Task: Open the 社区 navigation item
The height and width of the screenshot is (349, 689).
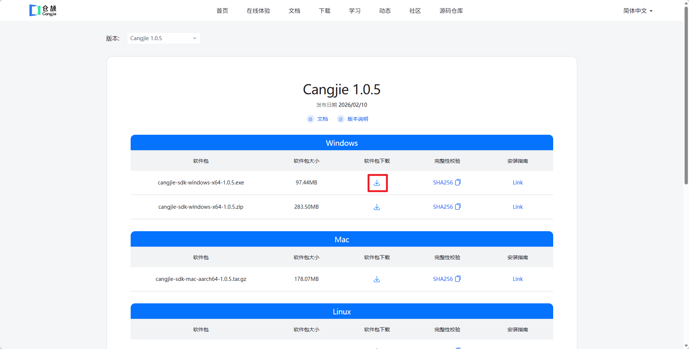Action: [x=415, y=11]
